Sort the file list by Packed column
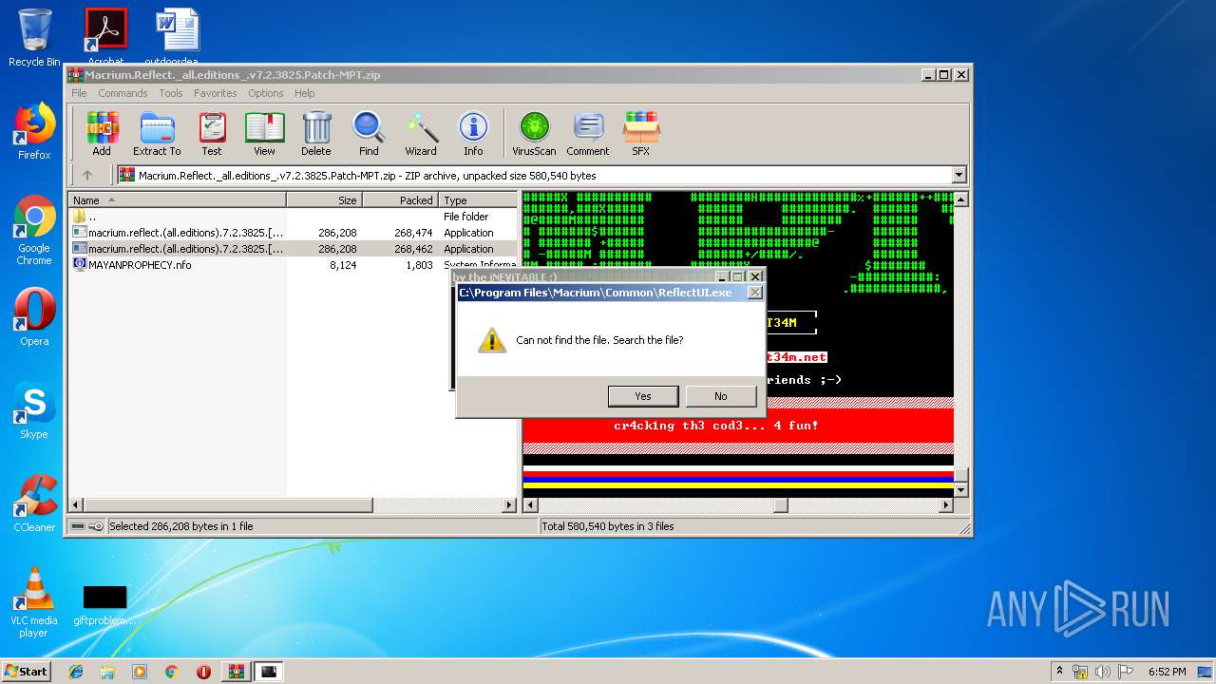 pos(401,200)
